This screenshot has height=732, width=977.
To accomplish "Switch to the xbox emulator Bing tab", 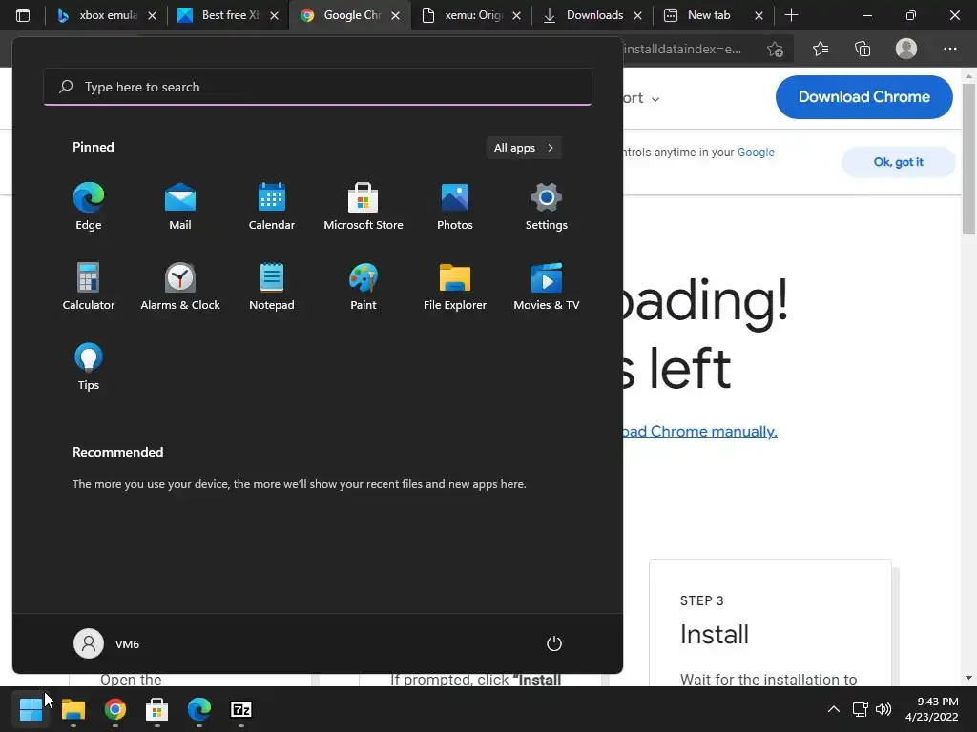I will [x=106, y=15].
